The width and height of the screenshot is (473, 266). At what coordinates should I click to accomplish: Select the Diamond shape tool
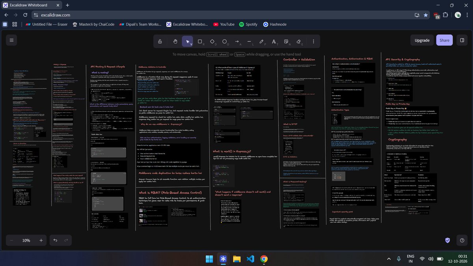pos(212,41)
